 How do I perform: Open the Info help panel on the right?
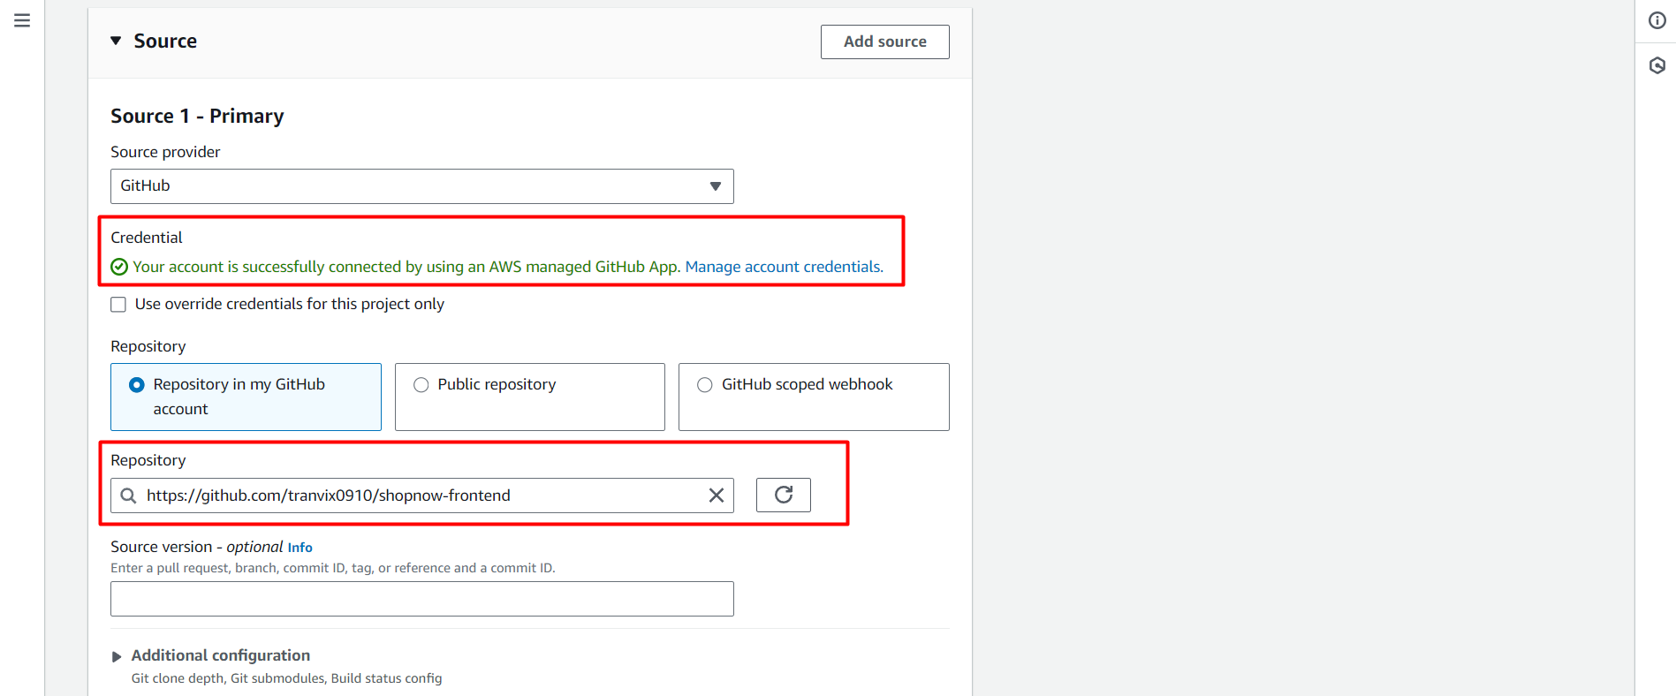[1657, 19]
